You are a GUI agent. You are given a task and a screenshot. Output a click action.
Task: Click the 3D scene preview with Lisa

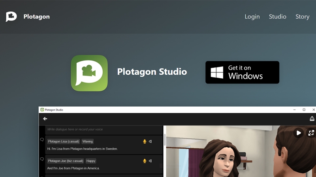coord(241,151)
